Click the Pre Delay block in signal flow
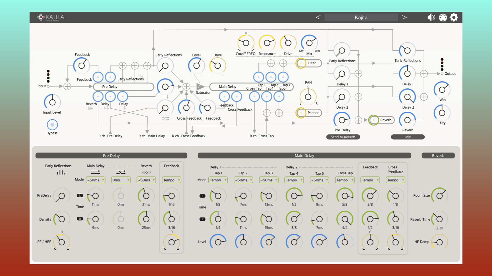This screenshot has height=276, width=492. pos(124,87)
